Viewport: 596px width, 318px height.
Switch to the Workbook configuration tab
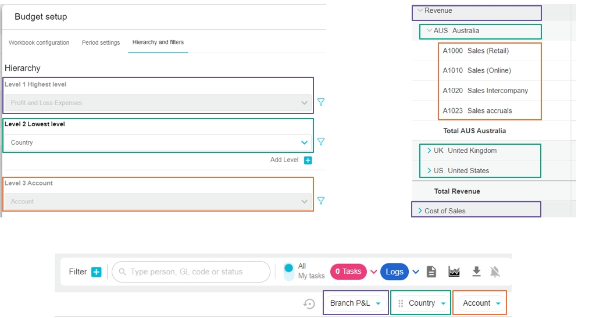coord(39,42)
